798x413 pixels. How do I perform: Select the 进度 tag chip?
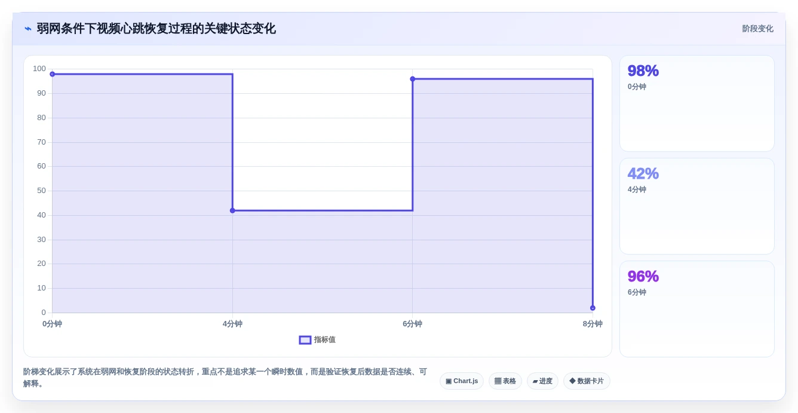click(542, 381)
